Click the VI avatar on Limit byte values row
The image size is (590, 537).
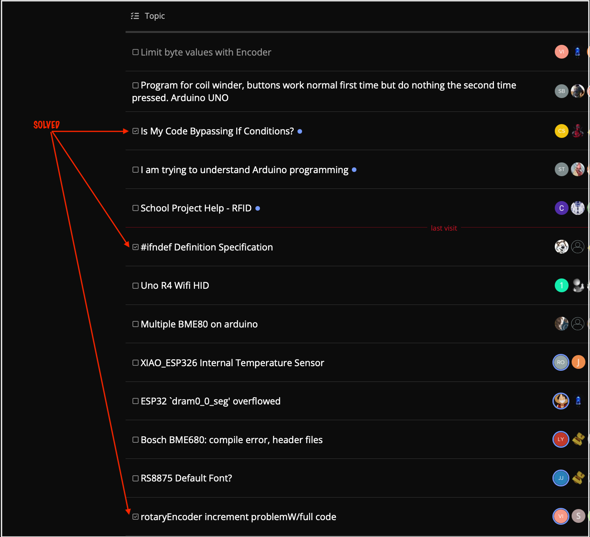[x=561, y=52]
